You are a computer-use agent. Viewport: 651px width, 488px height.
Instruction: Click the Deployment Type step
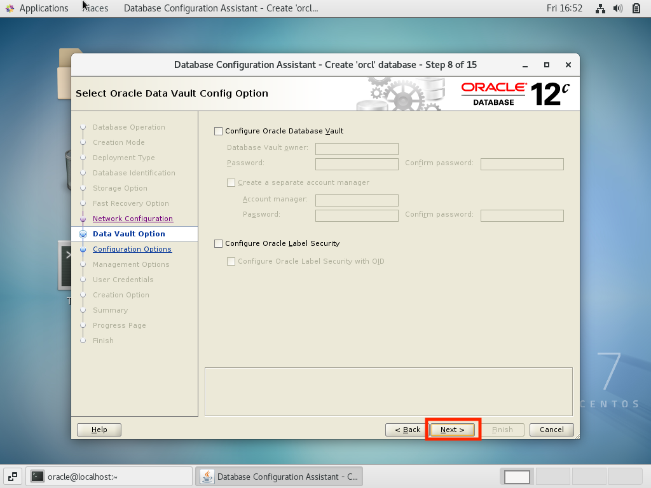124,158
